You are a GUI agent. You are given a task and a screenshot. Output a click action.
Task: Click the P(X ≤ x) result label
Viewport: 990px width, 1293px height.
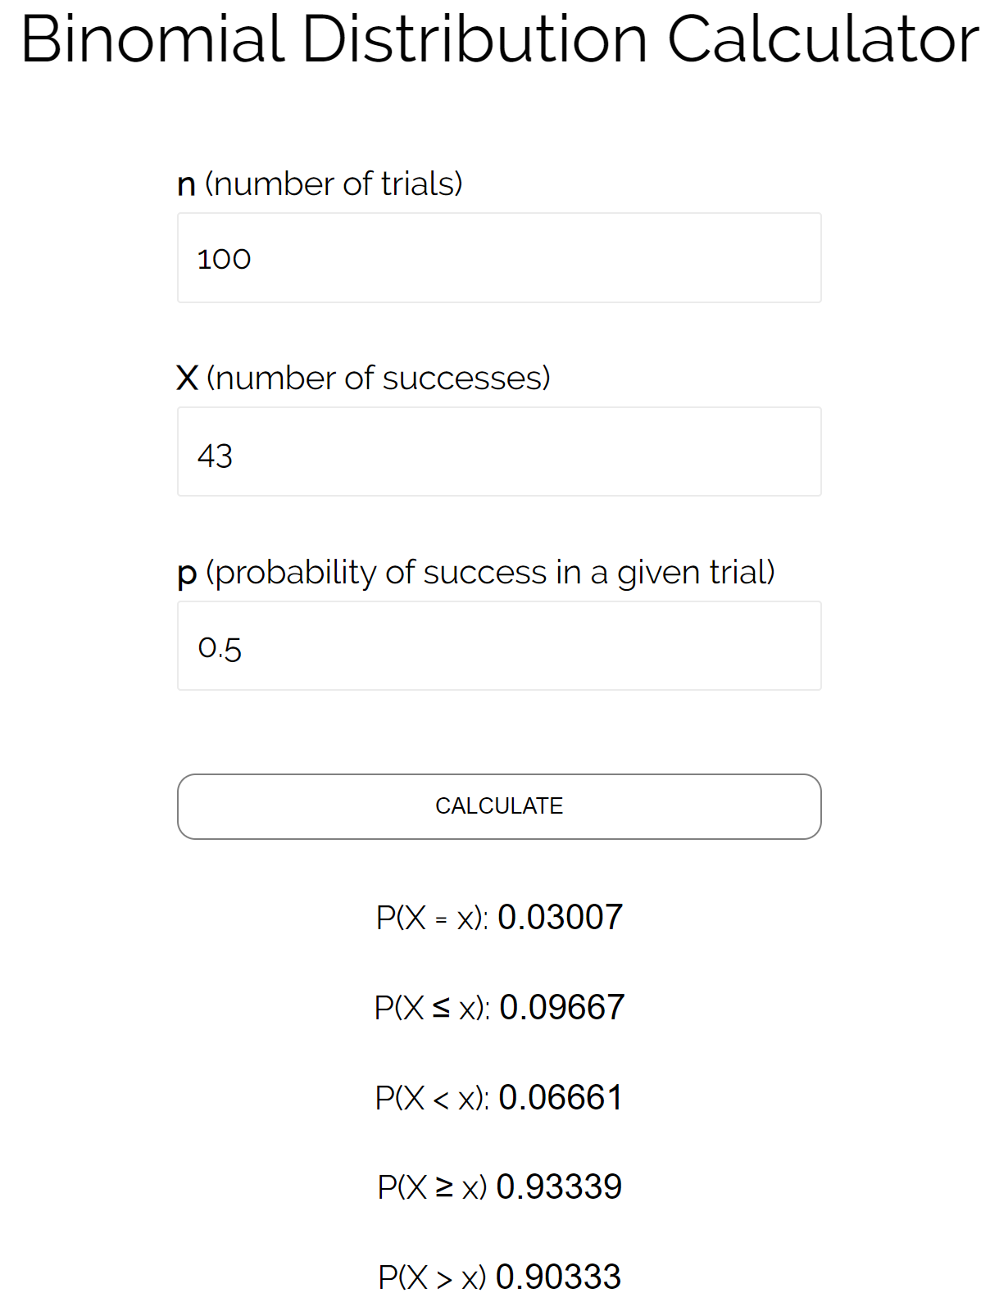click(x=432, y=1008)
